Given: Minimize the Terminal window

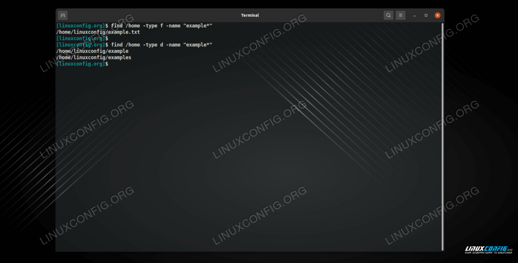Looking at the screenshot, I should [x=414, y=15].
